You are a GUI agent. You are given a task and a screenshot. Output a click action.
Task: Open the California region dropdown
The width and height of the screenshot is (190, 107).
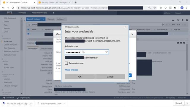168,13
